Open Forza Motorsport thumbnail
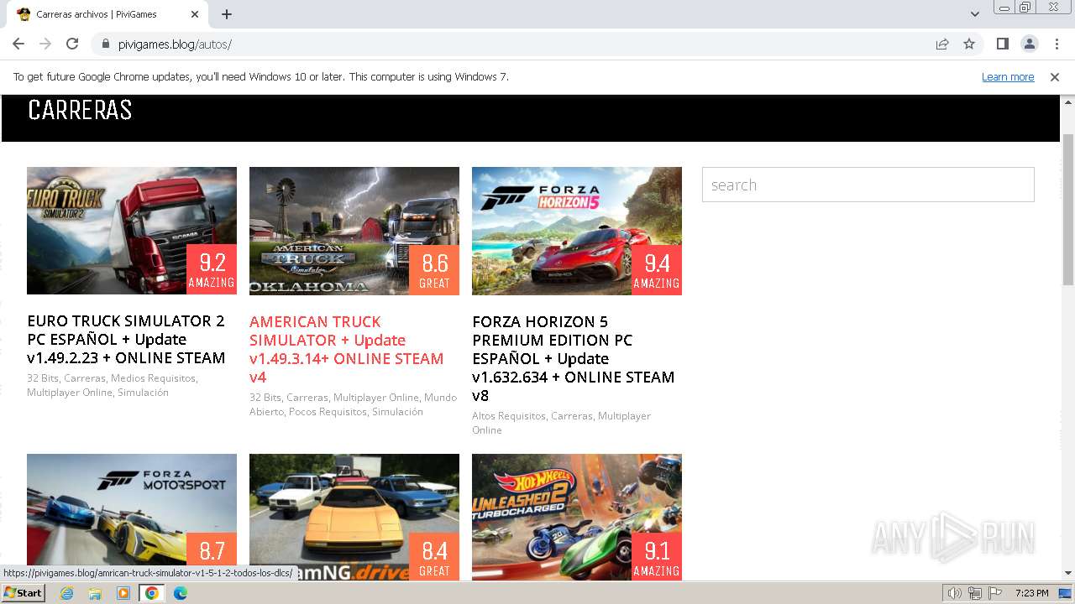 pos(132,517)
